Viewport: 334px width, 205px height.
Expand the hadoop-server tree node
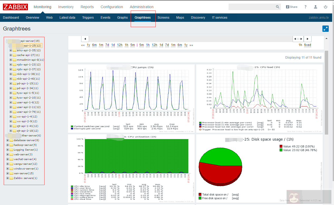[x=7, y=145]
